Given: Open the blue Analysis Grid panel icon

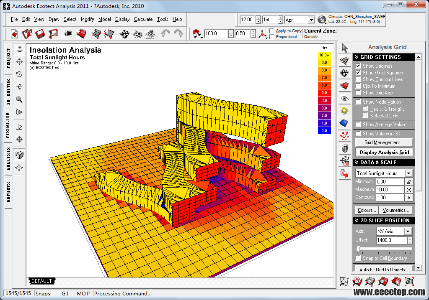Looking at the screenshot, I should click(344, 123).
